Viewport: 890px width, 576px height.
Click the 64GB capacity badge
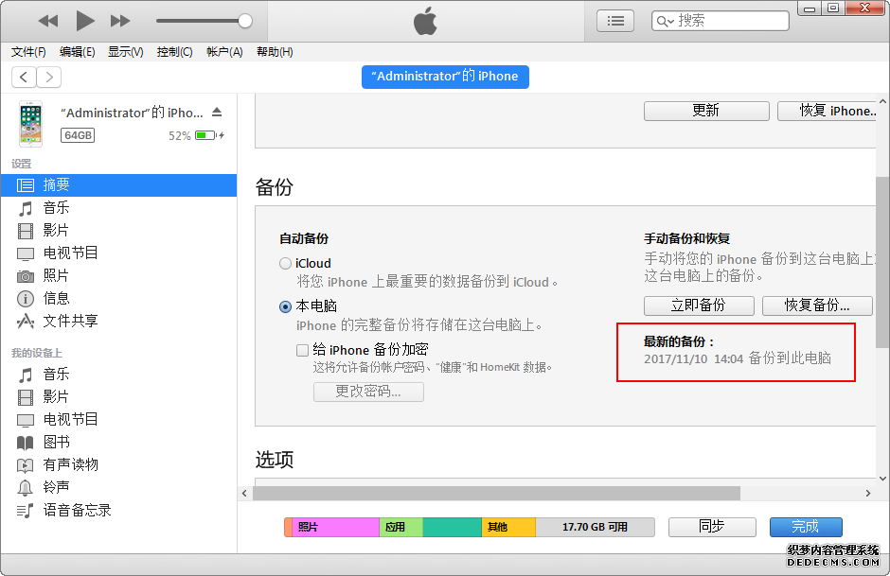[78, 135]
